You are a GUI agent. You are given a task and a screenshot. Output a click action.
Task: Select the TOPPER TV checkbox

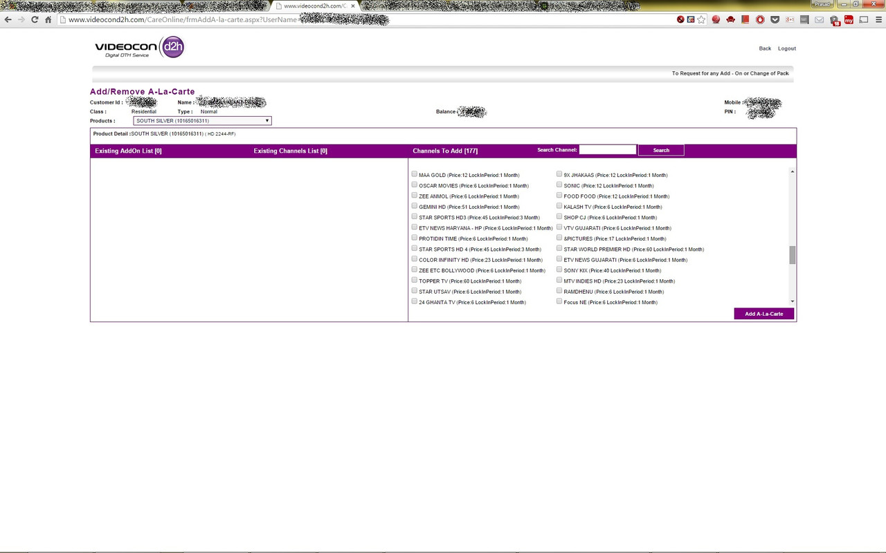[415, 280]
